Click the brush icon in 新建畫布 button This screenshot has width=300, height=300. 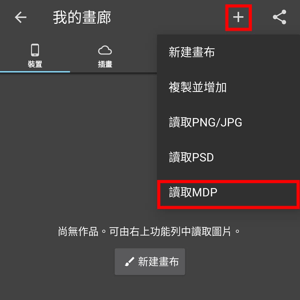(x=129, y=262)
